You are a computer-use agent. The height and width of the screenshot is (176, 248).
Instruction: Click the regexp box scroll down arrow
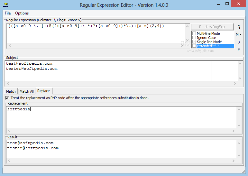187,40
